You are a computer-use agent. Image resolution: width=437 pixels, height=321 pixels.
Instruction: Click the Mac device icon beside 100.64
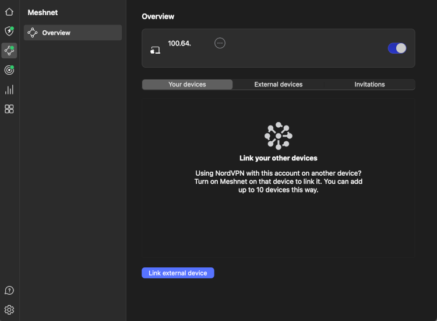point(155,50)
